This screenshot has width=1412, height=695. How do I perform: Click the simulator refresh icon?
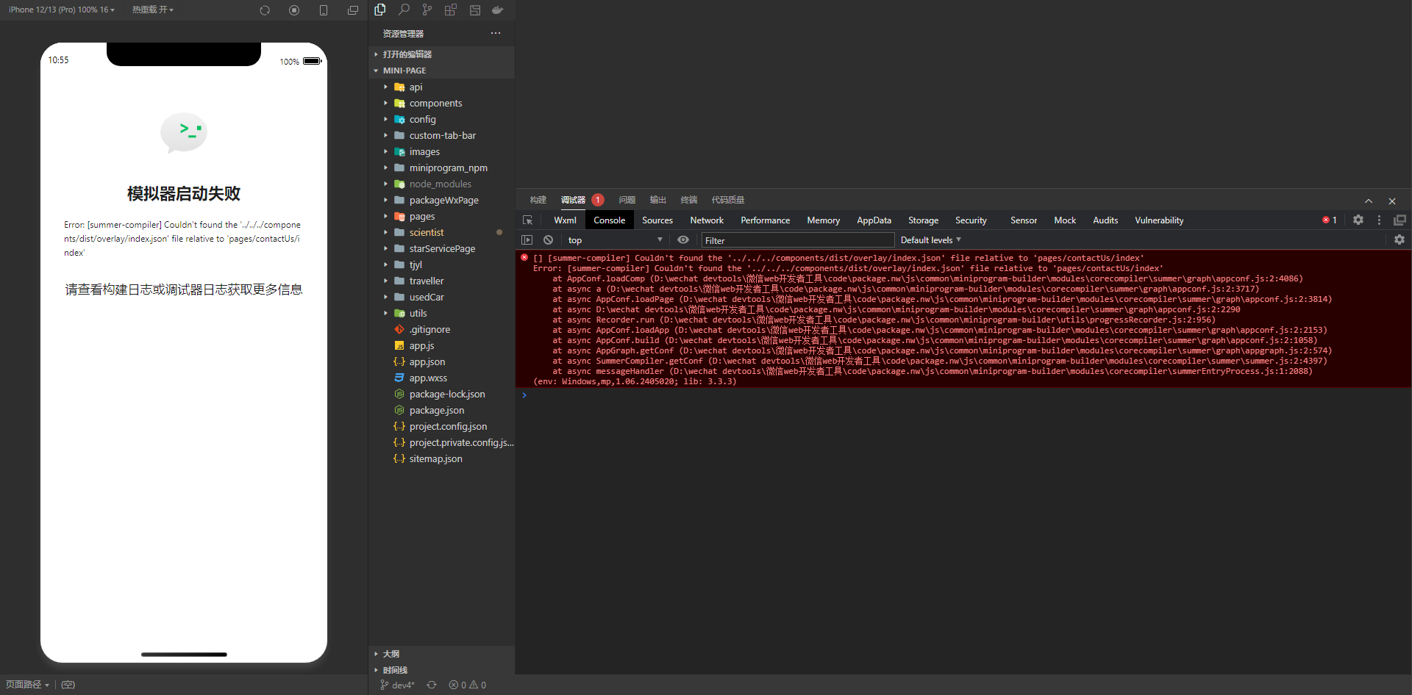[265, 10]
